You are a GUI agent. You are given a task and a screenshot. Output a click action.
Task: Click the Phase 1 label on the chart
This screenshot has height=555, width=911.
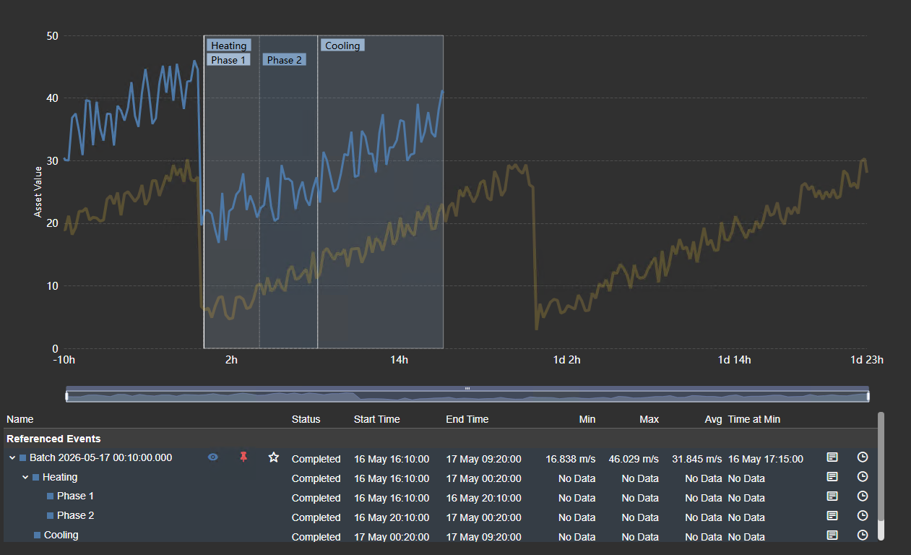(228, 60)
